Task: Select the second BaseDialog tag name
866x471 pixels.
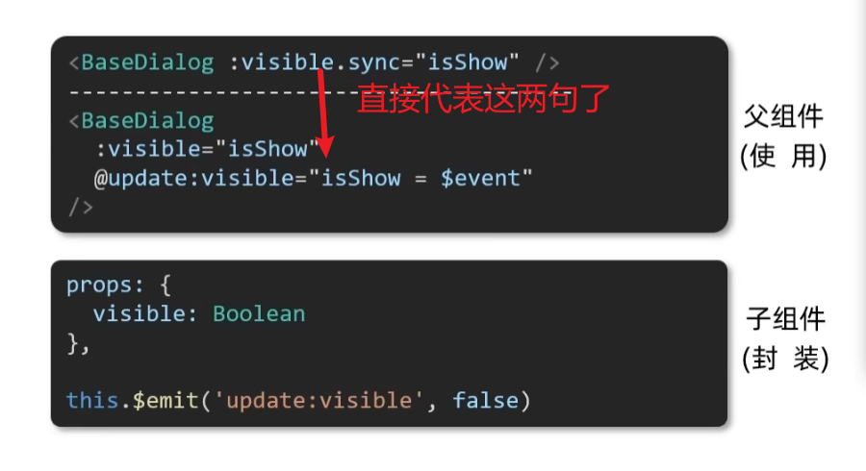Action: point(147,121)
